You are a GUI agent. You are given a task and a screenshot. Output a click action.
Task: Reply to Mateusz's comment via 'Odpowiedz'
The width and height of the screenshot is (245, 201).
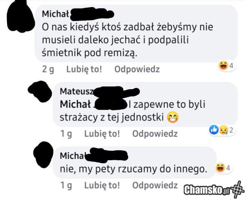[x=155, y=134]
